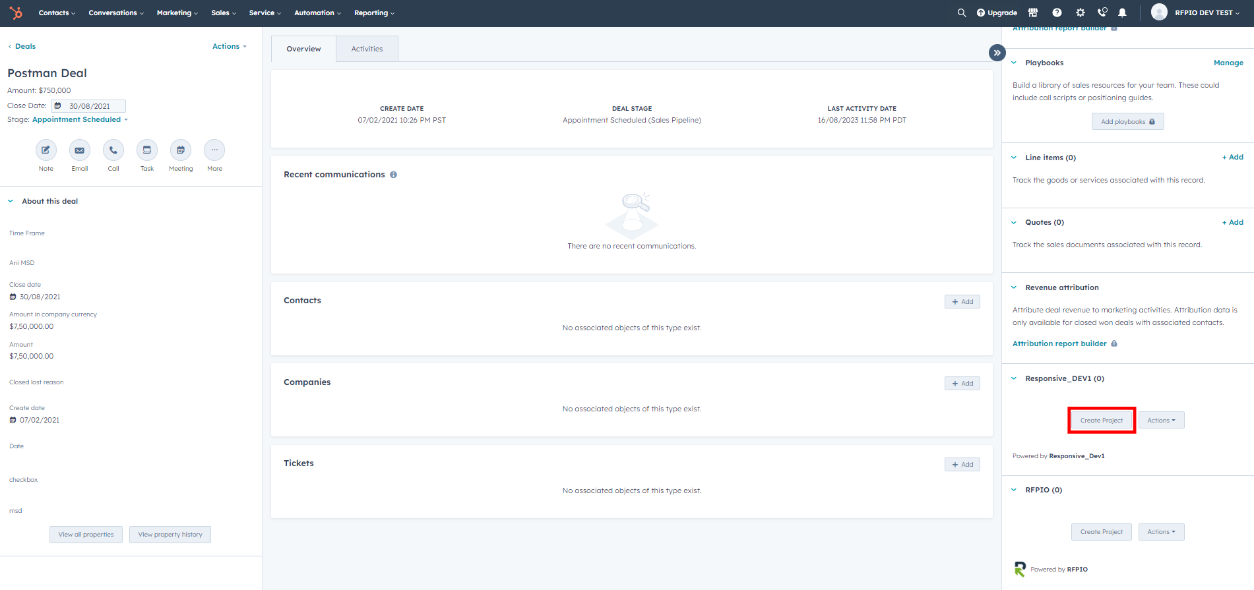Screen dimensions: 1254x590
Task: Select the Overview tab
Action: click(303, 49)
